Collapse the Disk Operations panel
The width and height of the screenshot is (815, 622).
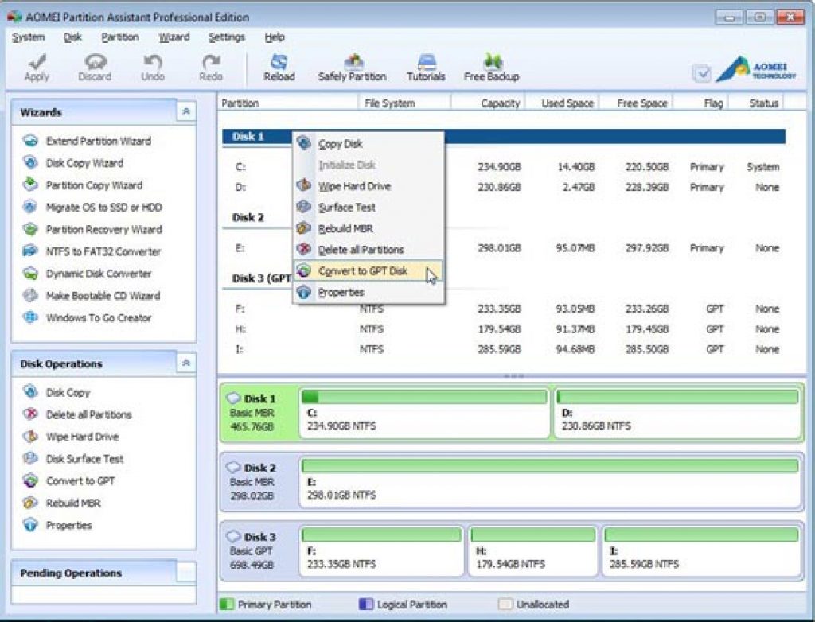click(186, 363)
